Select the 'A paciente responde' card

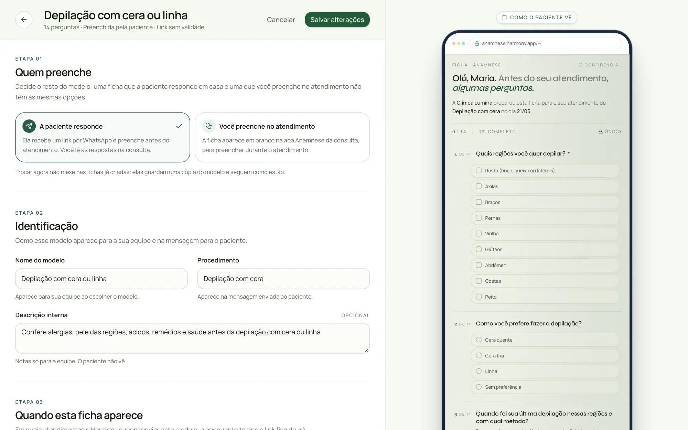pos(103,137)
